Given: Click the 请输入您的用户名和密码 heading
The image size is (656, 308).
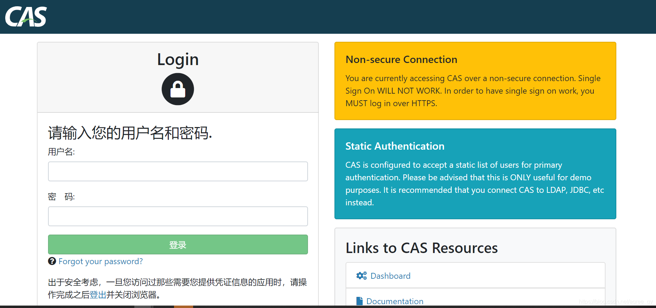Looking at the screenshot, I should coord(130,133).
